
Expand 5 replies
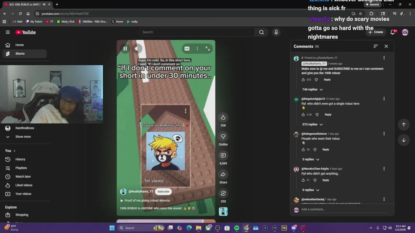311,159
